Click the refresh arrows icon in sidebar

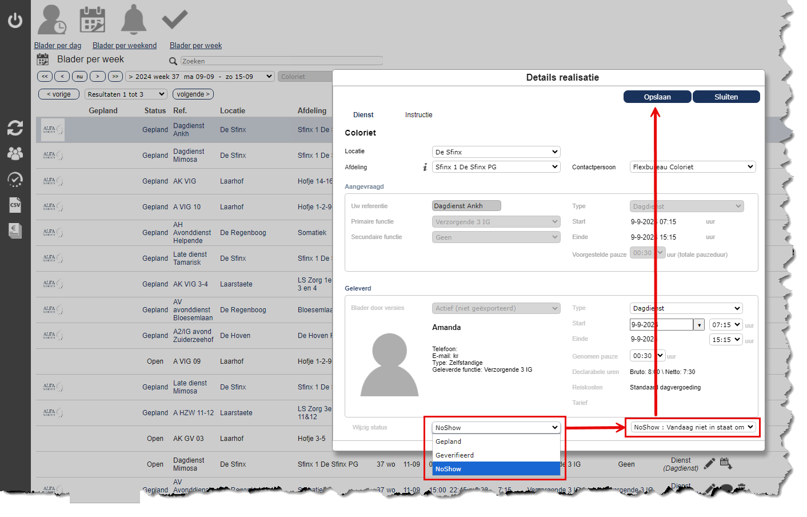[15, 128]
